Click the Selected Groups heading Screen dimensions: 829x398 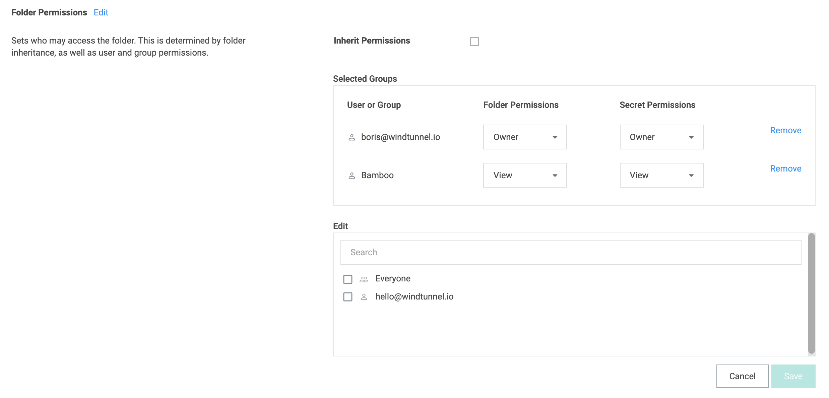coord(365,79)
